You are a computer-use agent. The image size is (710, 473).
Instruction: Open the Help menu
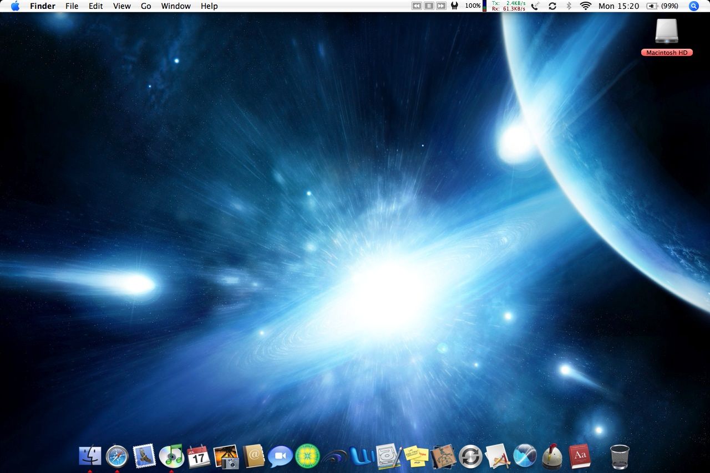(209, 6)
